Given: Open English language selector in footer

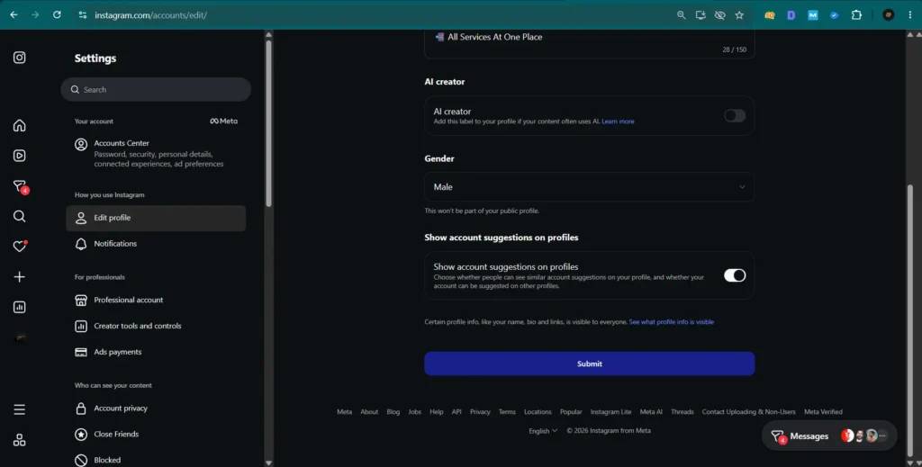Looking at the screenshot, I should pyautogui.click(x=543, y=431).
